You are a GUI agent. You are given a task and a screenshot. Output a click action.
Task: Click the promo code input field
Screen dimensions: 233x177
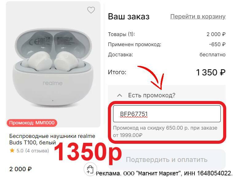167,114
